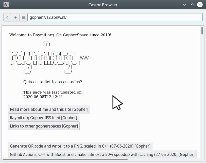The height and width of the screenshot is (163, 206).
Task: Open 'Read more about me and this site'
Action: (49, 110)
